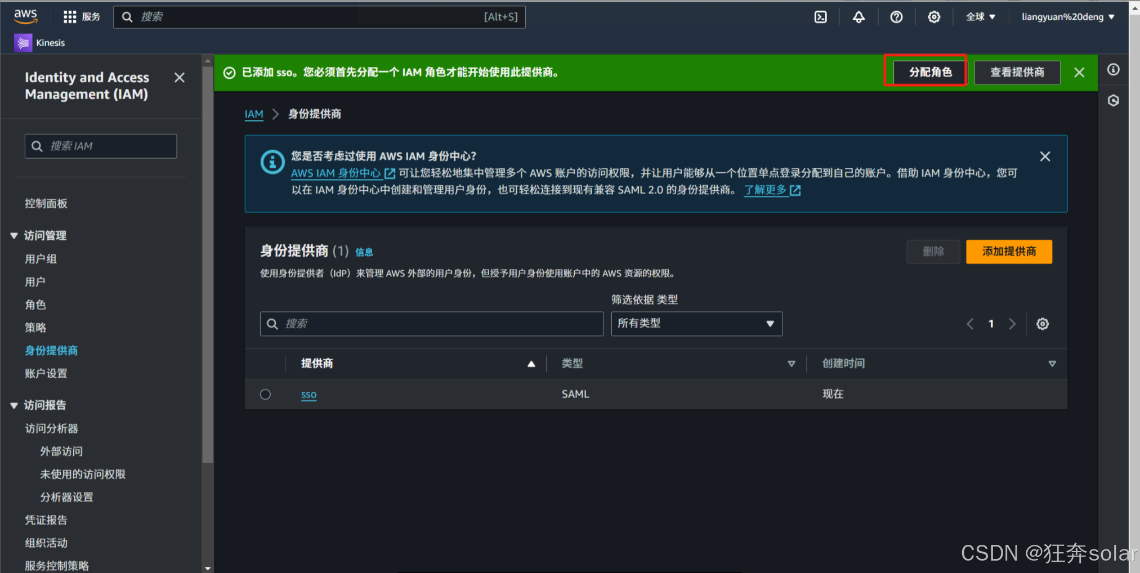1140x573 pixels.
Task: Select the sso provider radio button
Action: coord(265,395)
